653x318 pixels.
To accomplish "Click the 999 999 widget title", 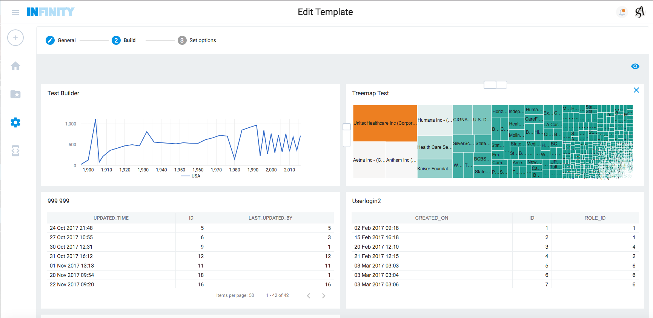I will (x=58, y=201).
